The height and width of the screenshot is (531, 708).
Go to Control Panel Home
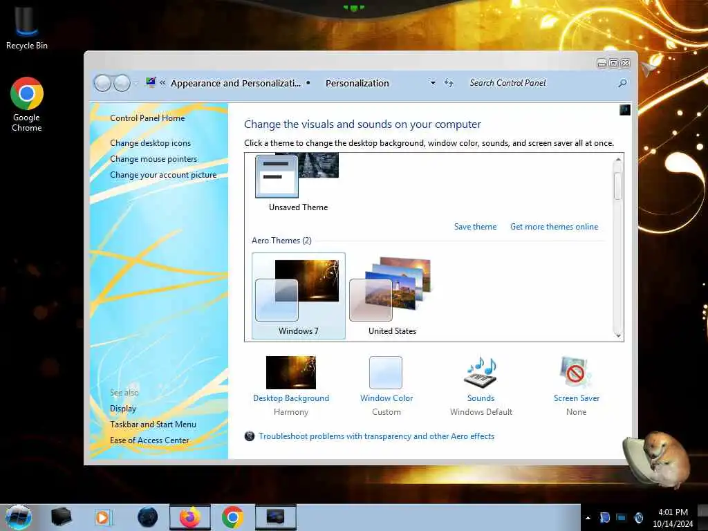(x=147, y=118)
